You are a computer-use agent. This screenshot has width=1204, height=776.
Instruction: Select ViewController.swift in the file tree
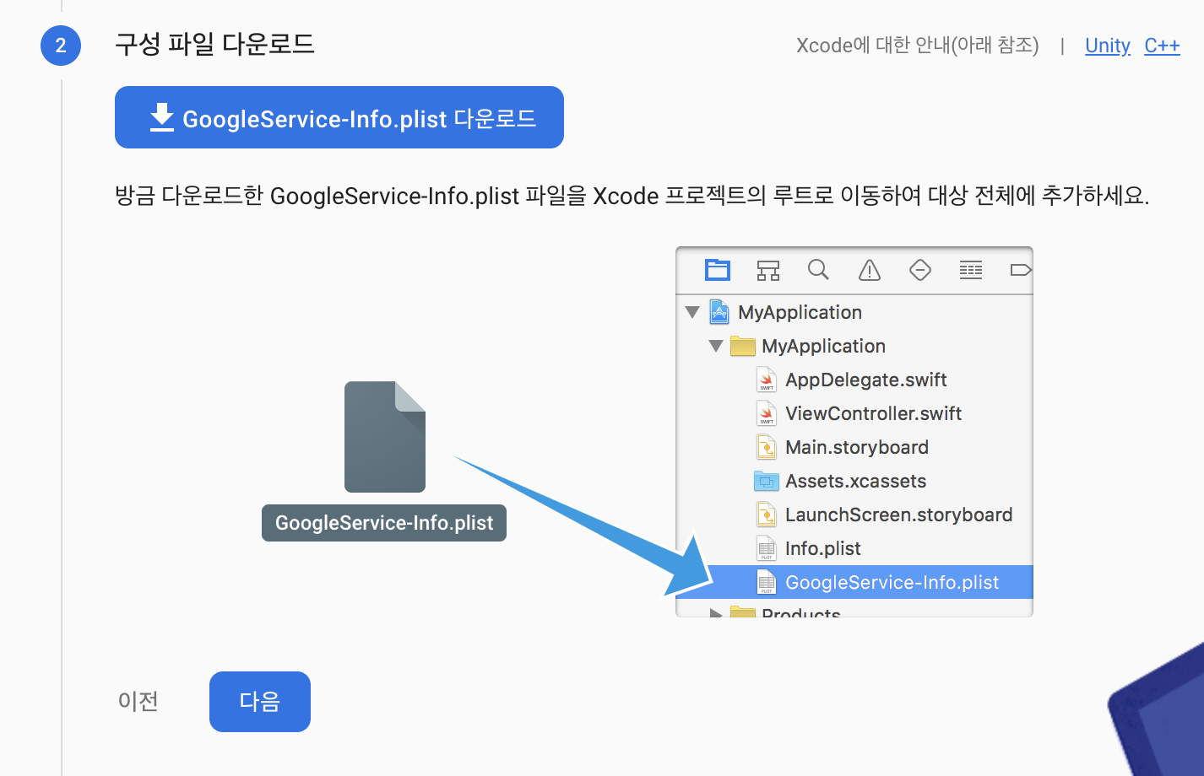[854, 413]
